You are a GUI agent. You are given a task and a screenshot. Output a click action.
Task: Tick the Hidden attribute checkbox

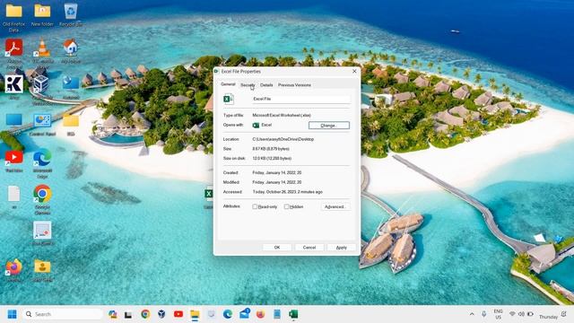pyautogui.click(x=287, y=206)
